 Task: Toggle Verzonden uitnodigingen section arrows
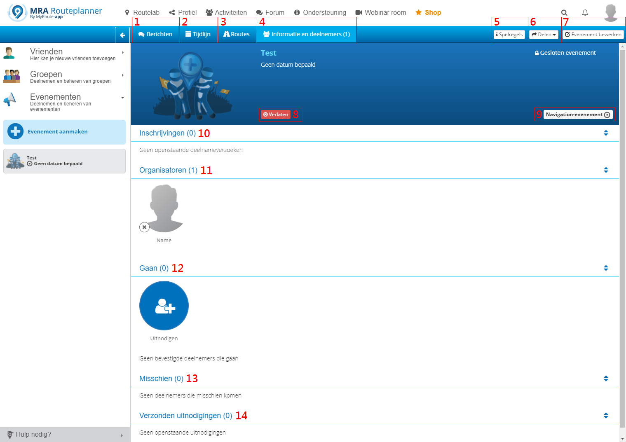pyautogui.click(x=606, y=416)
